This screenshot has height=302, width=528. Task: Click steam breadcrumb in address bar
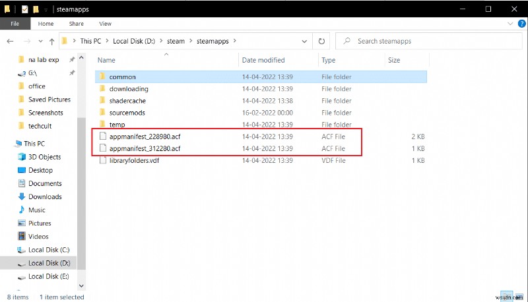pos(176,41)
